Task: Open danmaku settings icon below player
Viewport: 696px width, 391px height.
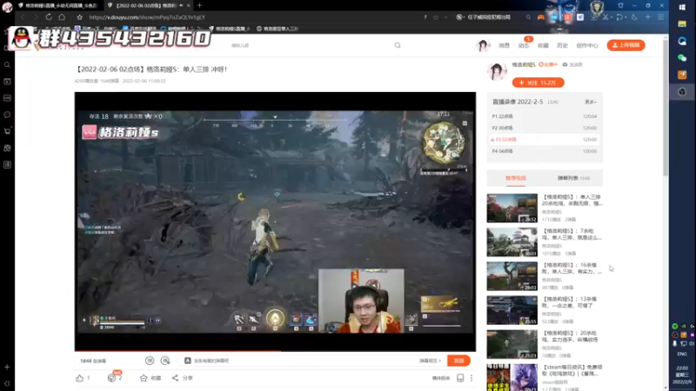Action: click(x=165, y=361)
